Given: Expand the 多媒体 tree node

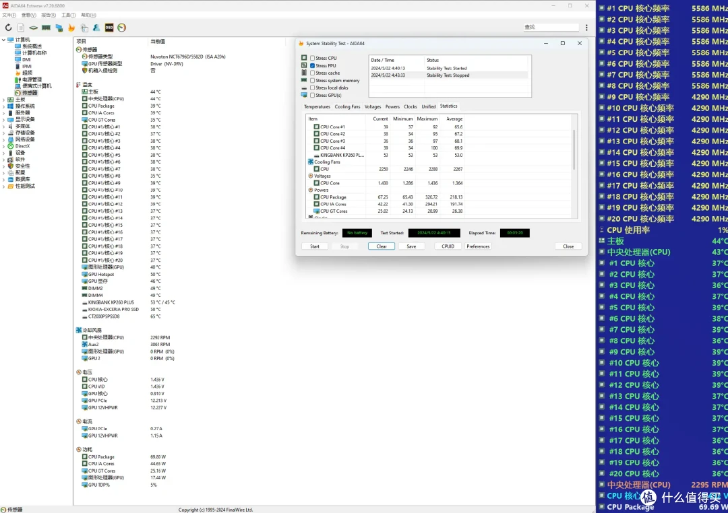Looking at the screenshot, I should (4, 126).
